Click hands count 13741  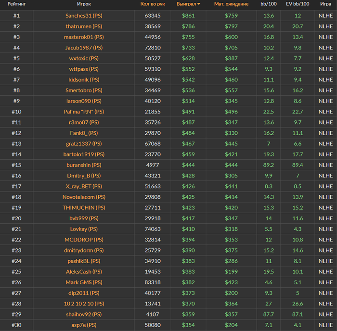[153, 304]
